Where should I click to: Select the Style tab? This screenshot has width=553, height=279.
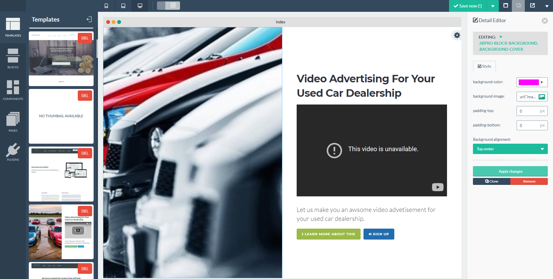484,66
